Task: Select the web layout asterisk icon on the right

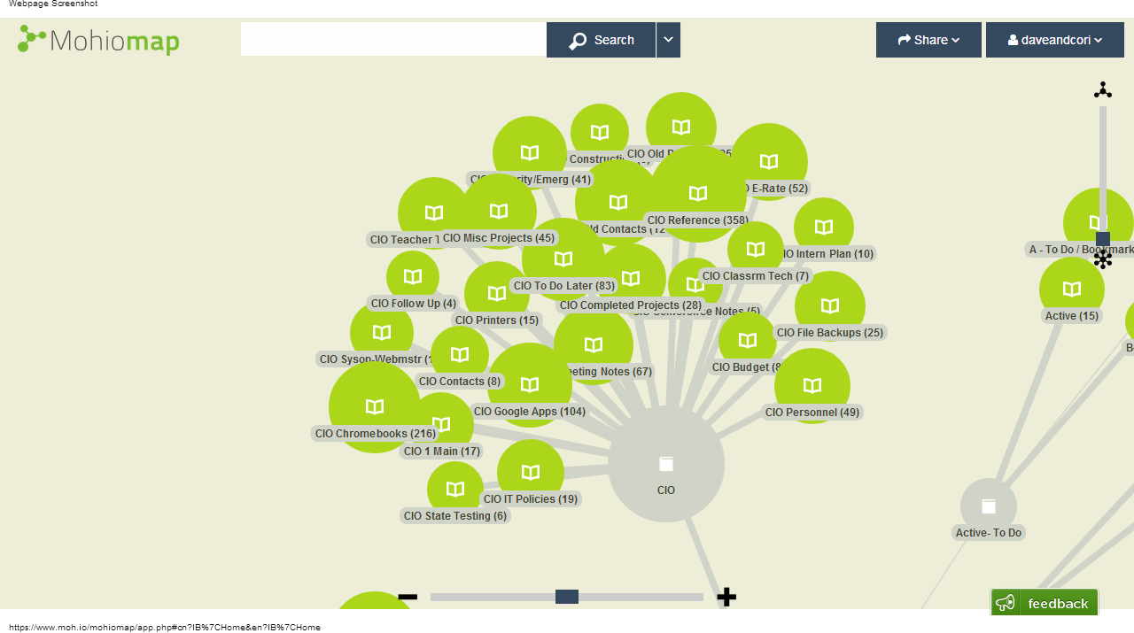Action: (1103, 259)
